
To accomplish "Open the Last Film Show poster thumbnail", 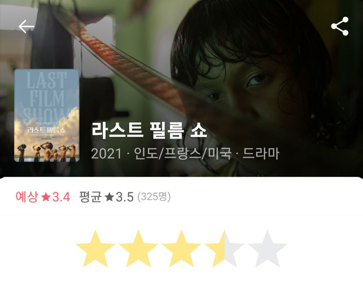I will pyautogui.click(x=47, y=115).
